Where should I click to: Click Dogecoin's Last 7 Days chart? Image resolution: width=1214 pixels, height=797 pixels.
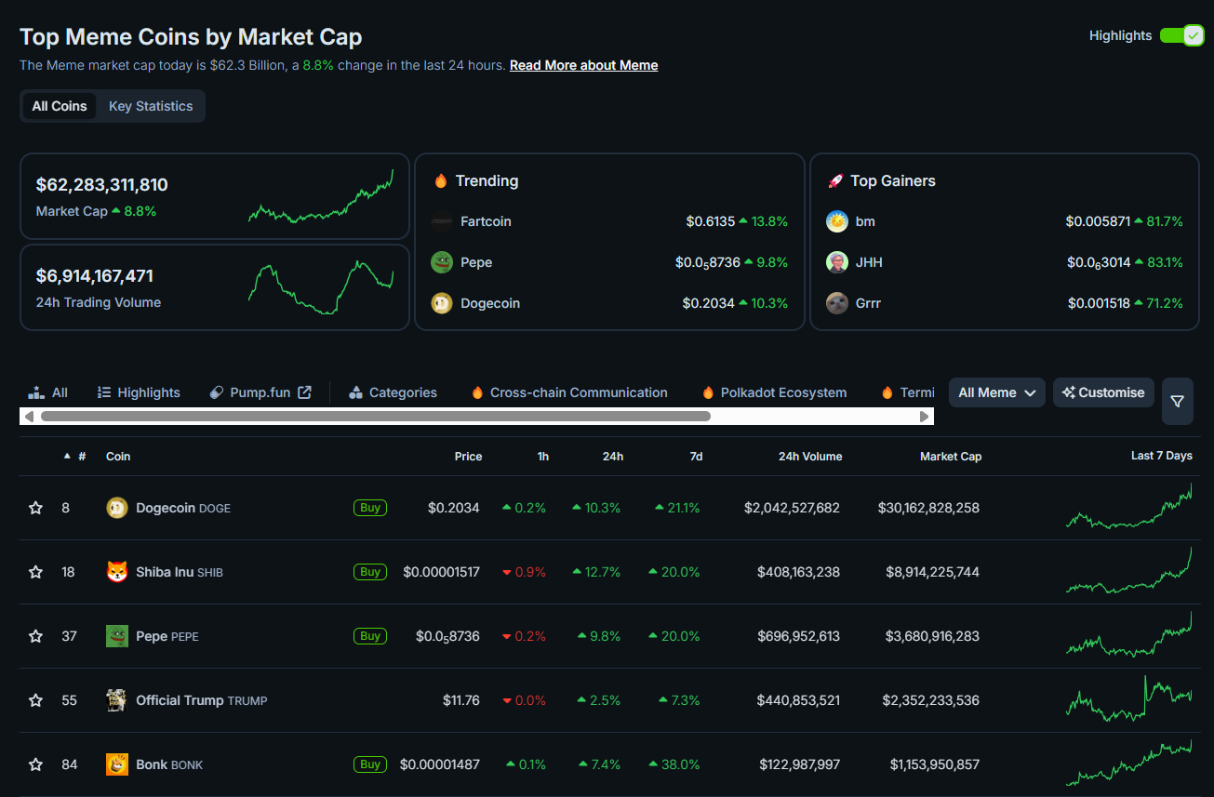[1129, 508]
